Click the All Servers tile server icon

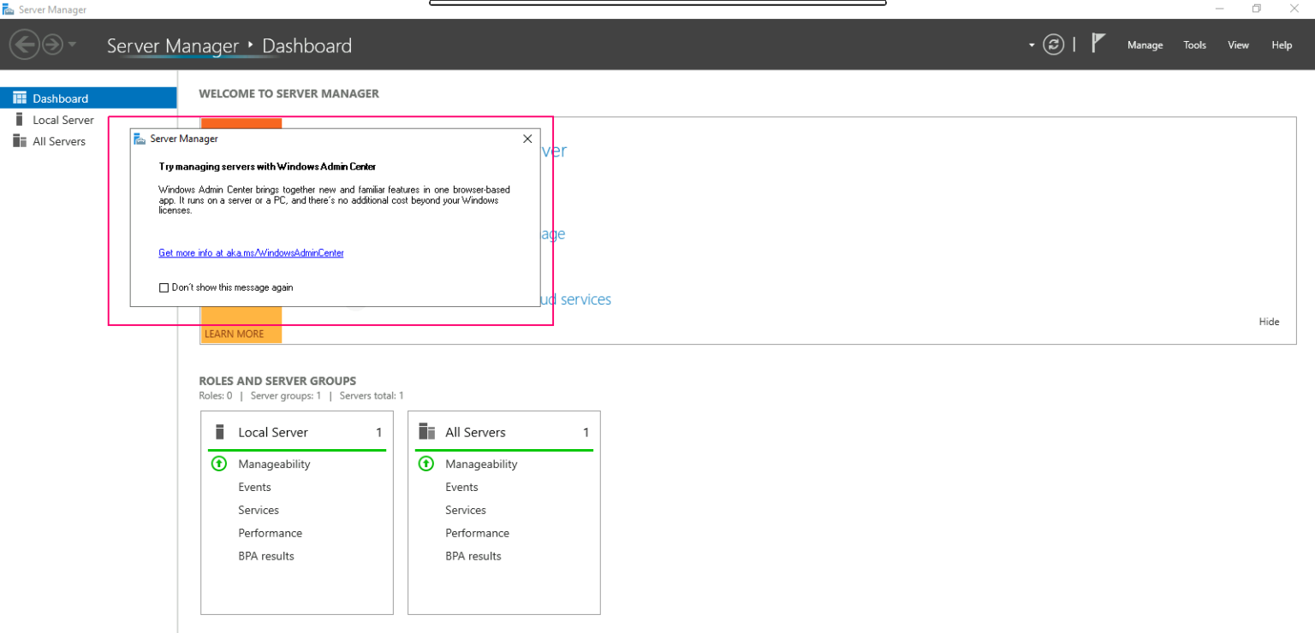(x=426, y=432)
